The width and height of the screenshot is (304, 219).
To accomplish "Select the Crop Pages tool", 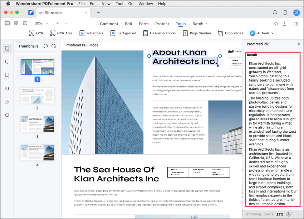I will (230, 33).
